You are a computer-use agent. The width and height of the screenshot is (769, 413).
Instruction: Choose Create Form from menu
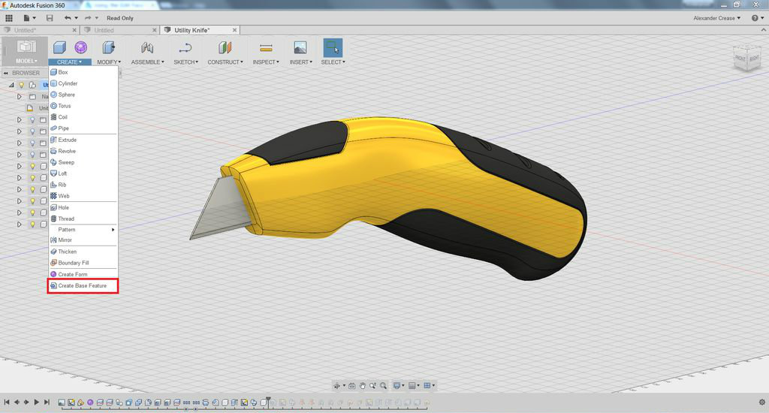pyautogui.click(x=83, y=274)
